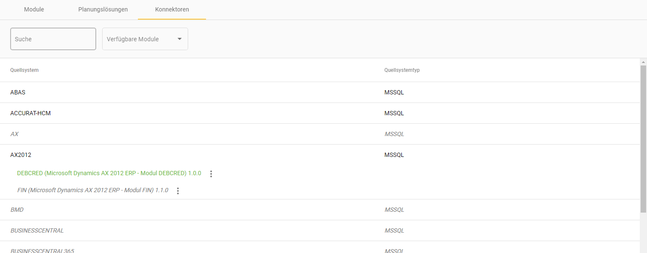Switch to the Planungslösungen tab
The width and height of the screenshot is (647, 253).
coord(103,9)
